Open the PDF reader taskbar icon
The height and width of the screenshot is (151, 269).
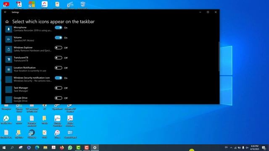pos(53,148)
